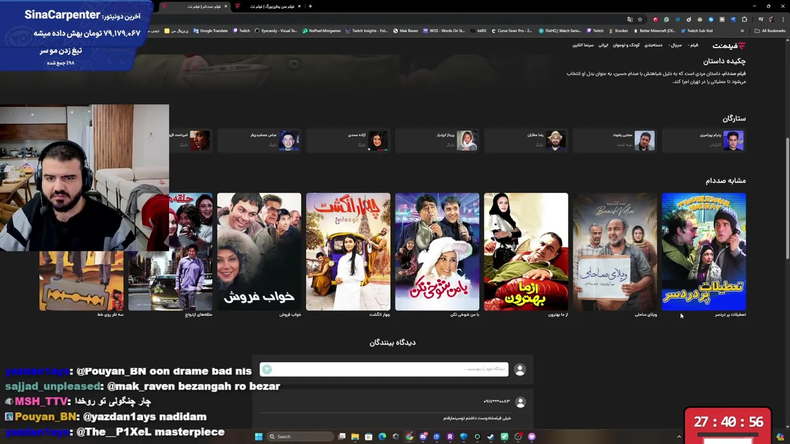
Task: Open ایرانی navigation item
Action: (603, 46)
